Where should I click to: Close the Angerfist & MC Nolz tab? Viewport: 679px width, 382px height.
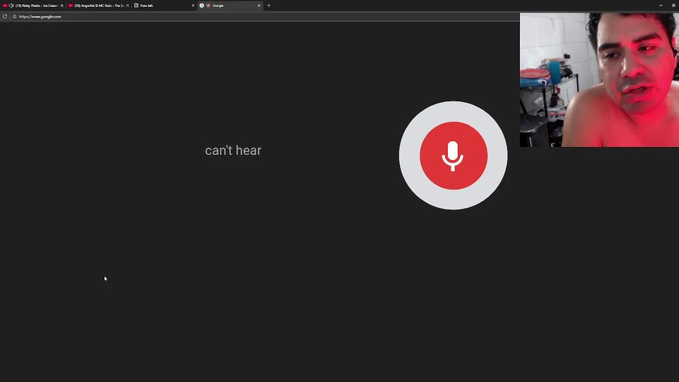coord(127,5)
